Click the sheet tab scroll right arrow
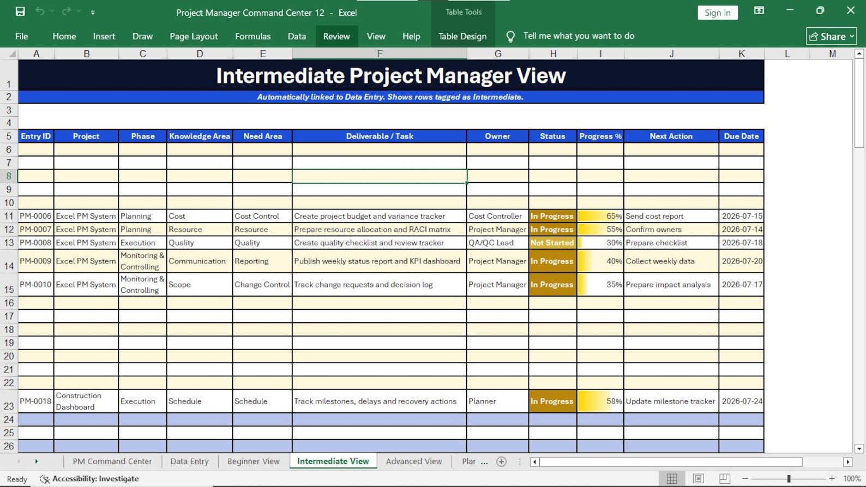866x487 pixels. click(x=37, y=461)
